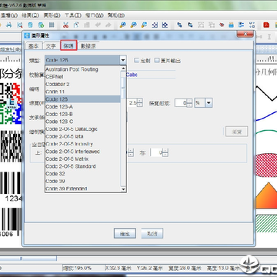
Task: Click the eye-shaped preview icon in toolbar
Action: click(222, 25)
